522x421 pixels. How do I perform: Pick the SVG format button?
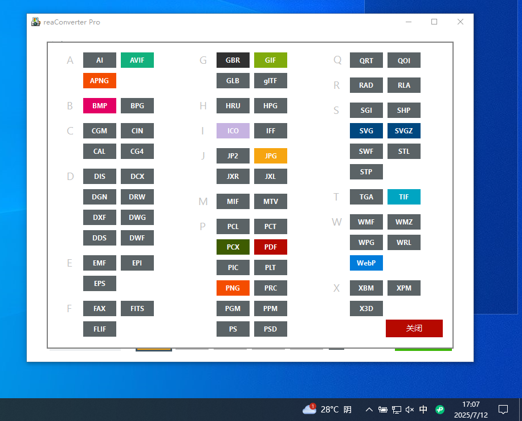pos(366,131)
